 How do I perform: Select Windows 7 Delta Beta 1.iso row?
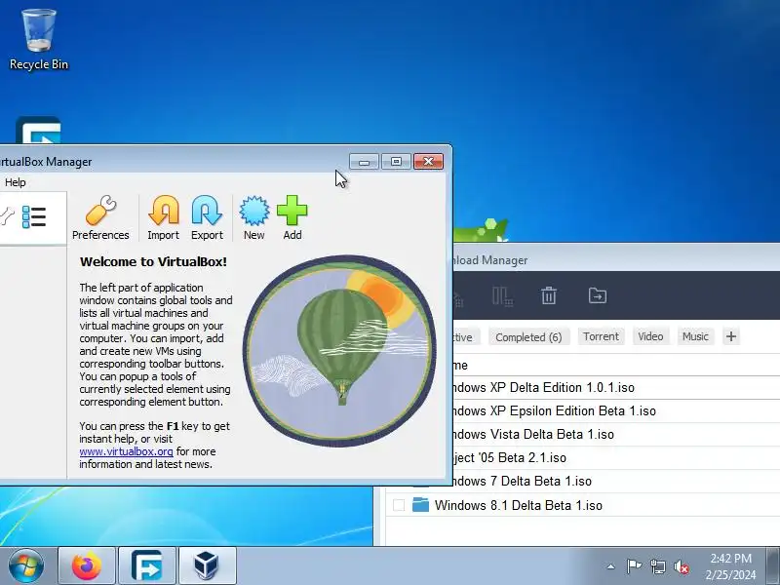click(x=616, y=481)
